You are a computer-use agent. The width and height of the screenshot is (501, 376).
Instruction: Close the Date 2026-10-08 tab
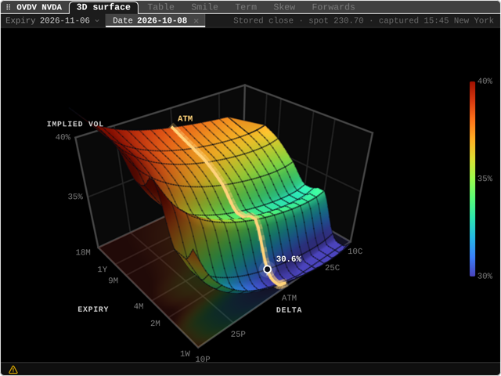coord(196,21)
